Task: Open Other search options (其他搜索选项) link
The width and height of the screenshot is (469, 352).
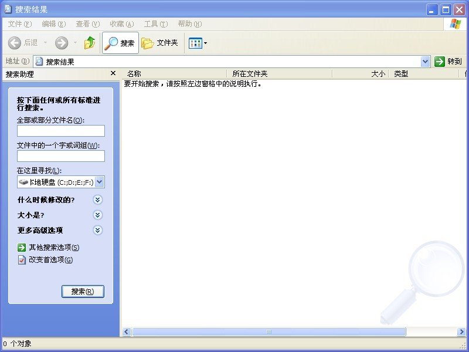Action: (53, 248)
